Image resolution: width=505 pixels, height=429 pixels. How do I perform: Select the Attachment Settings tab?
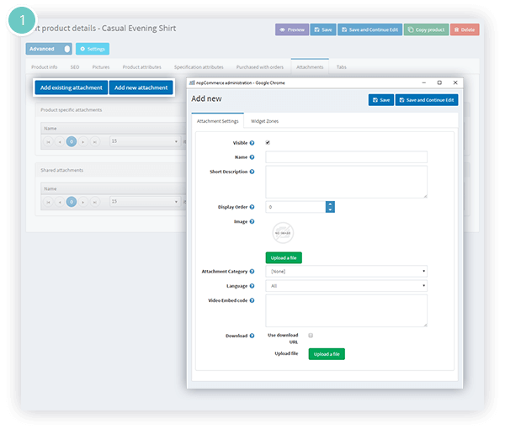[218, 121]
